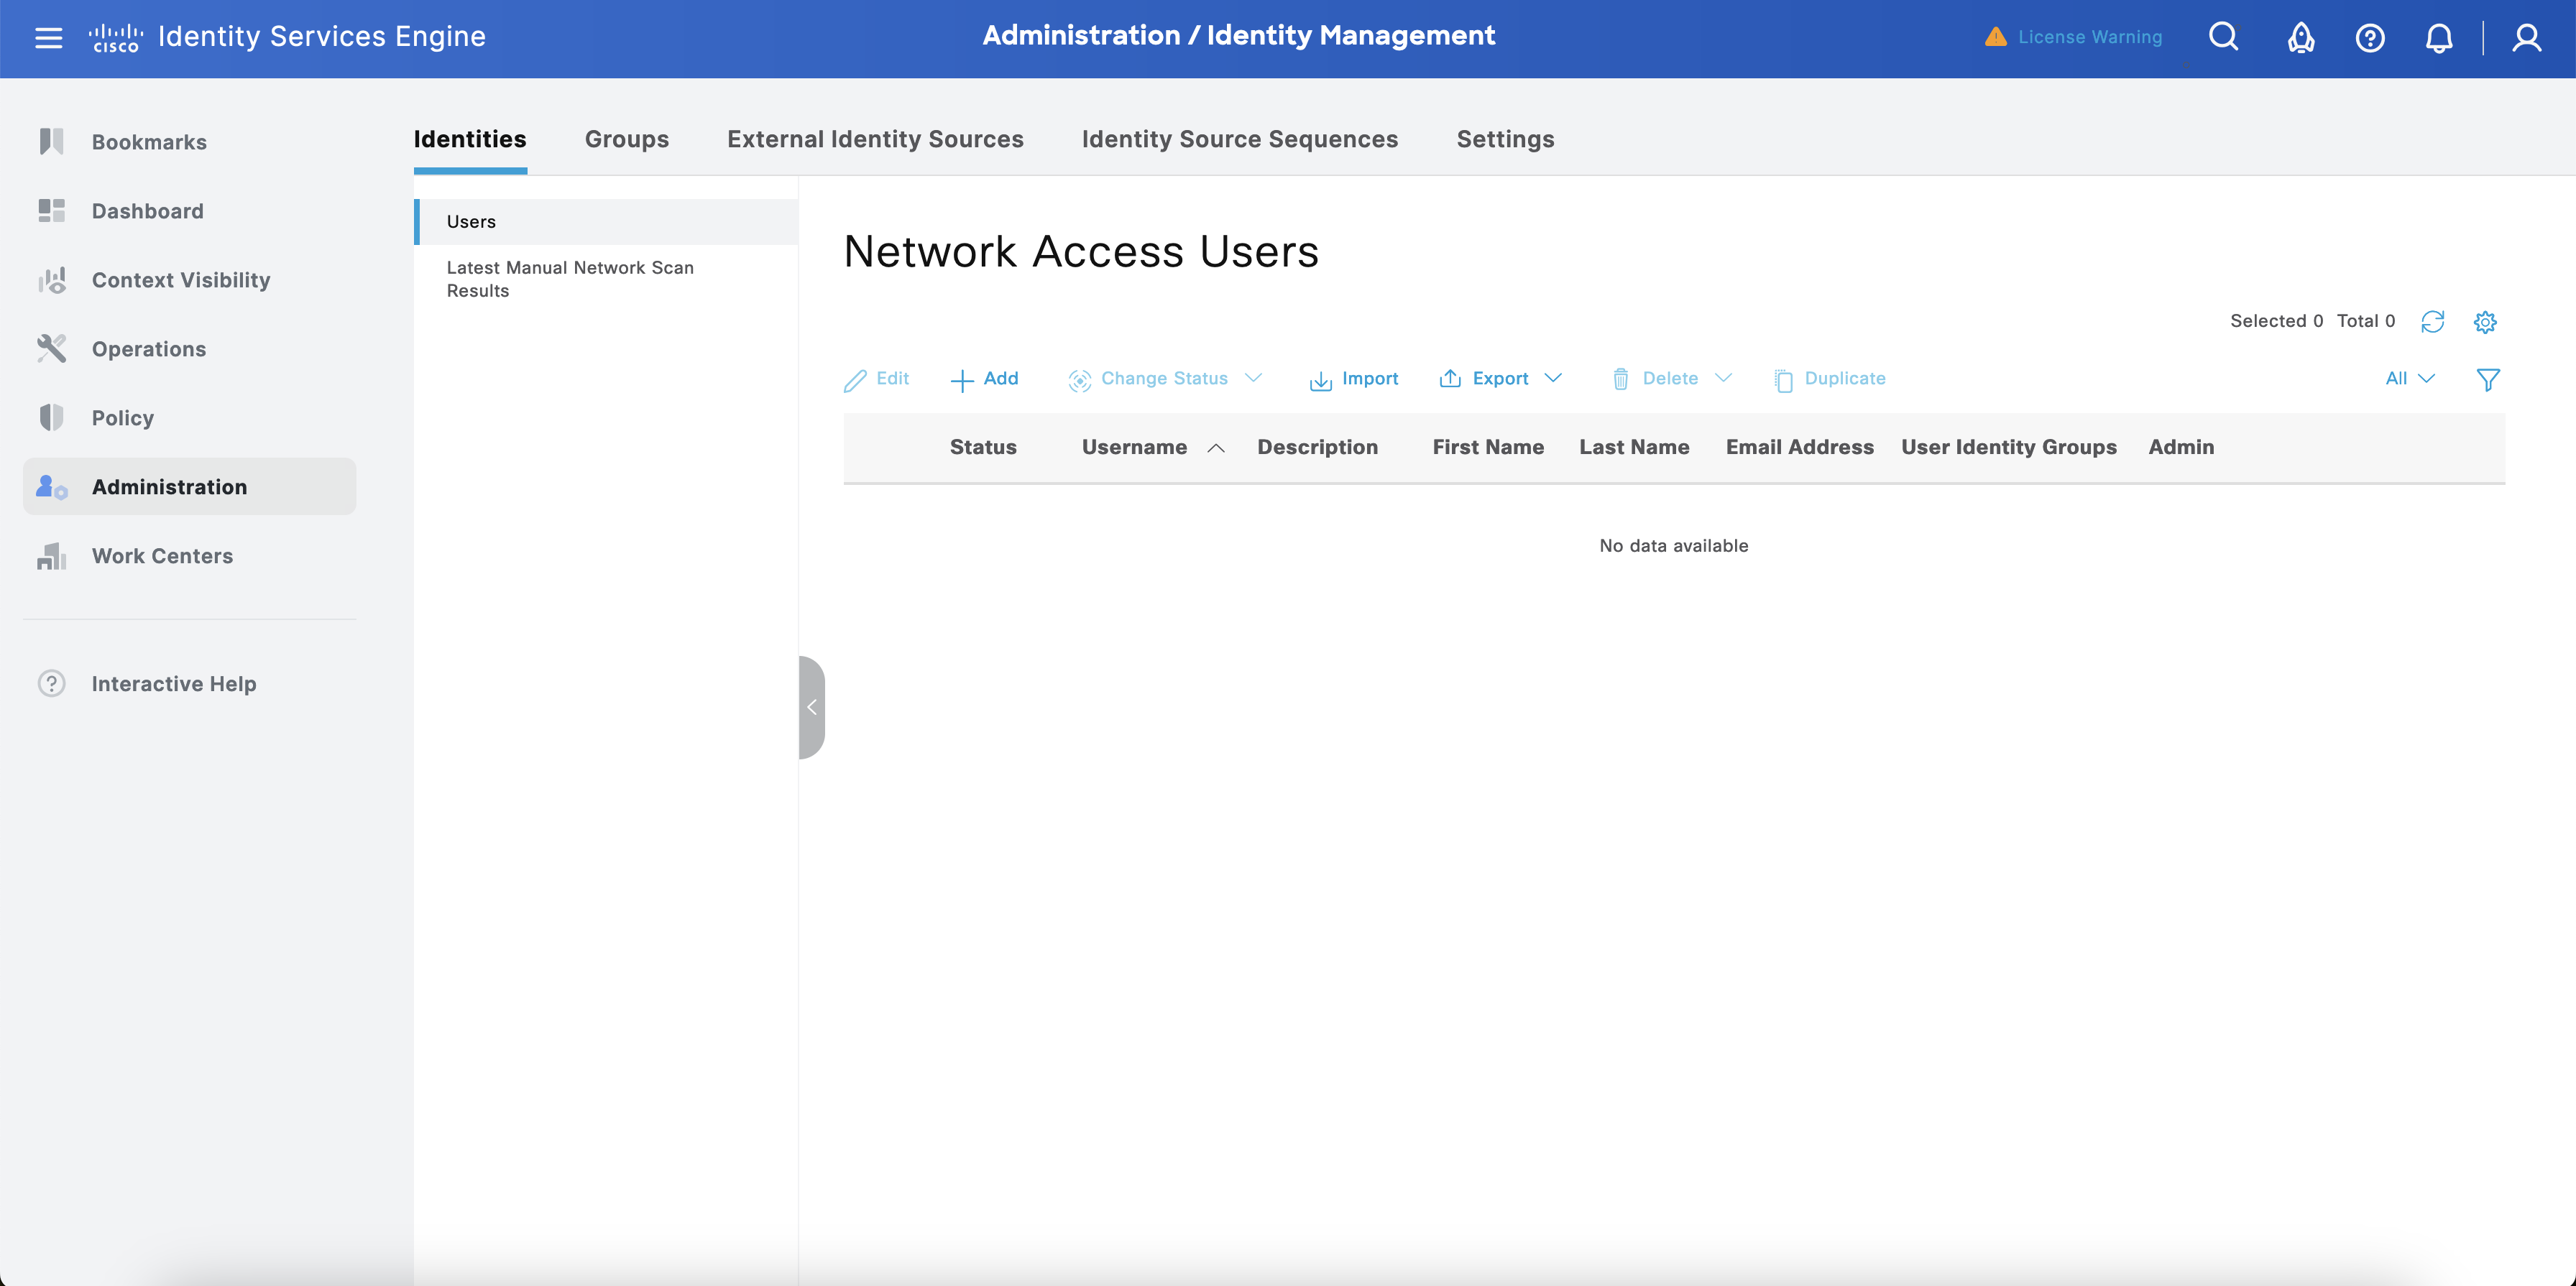
Task: Open External Identity Sources tab
Action: coord(875,139)
